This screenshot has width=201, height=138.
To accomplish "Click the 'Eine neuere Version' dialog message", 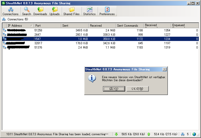I will click(134, 79).
